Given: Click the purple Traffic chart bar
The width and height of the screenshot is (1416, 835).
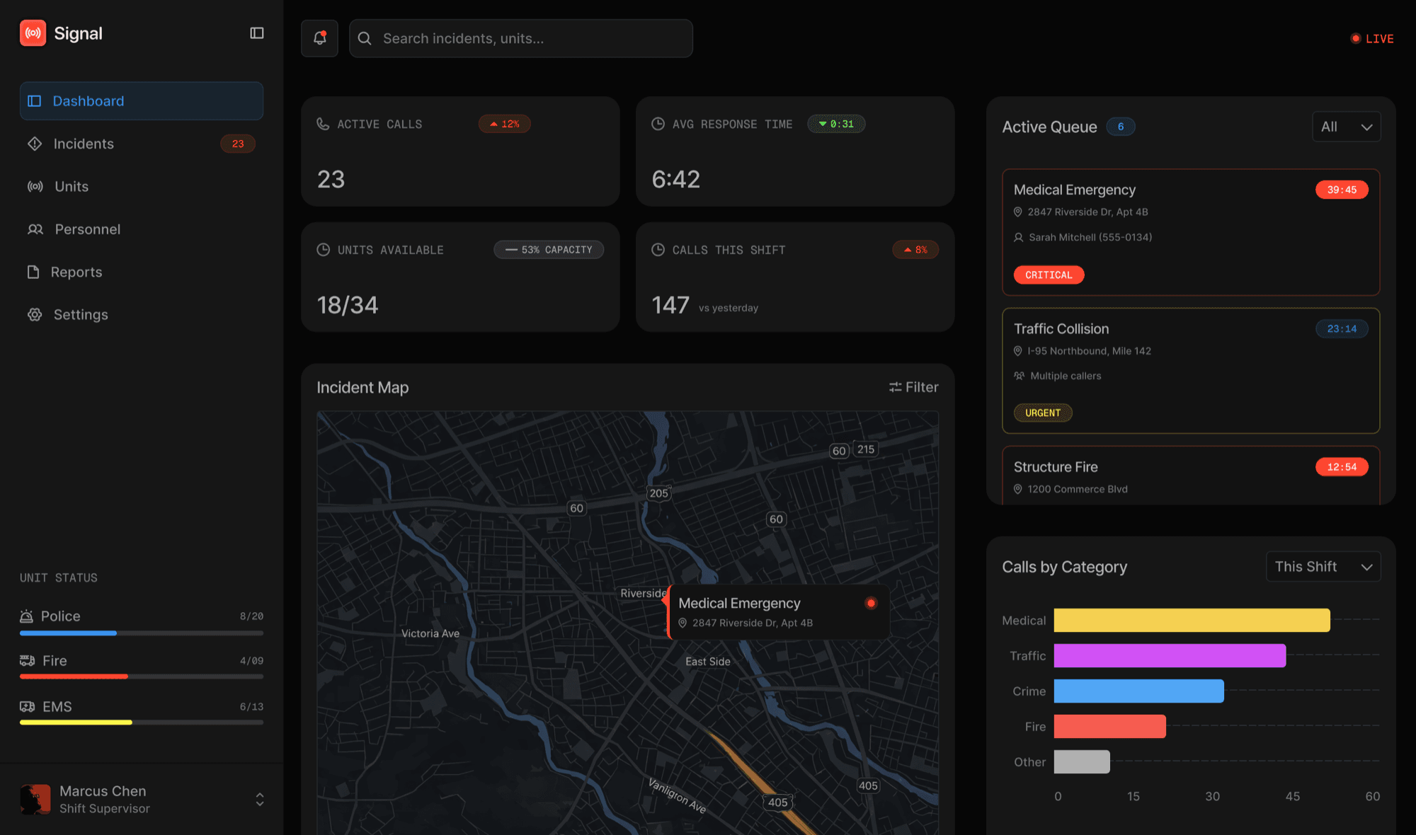Looking at the screenshot, I should (x=1170, y=656).
